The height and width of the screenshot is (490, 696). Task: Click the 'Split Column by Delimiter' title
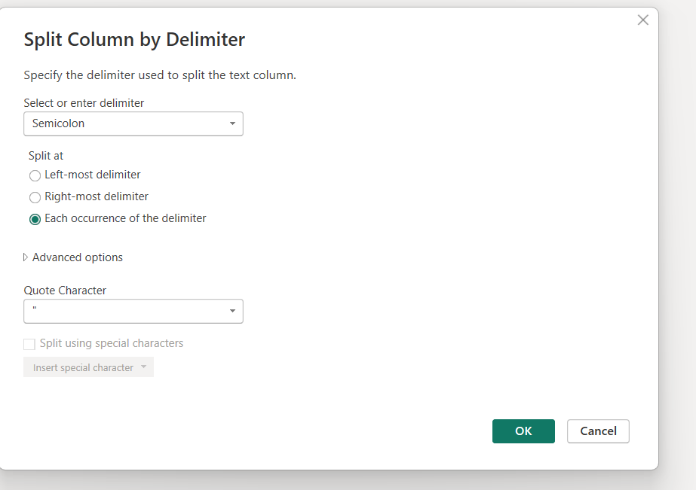point(134,39)
